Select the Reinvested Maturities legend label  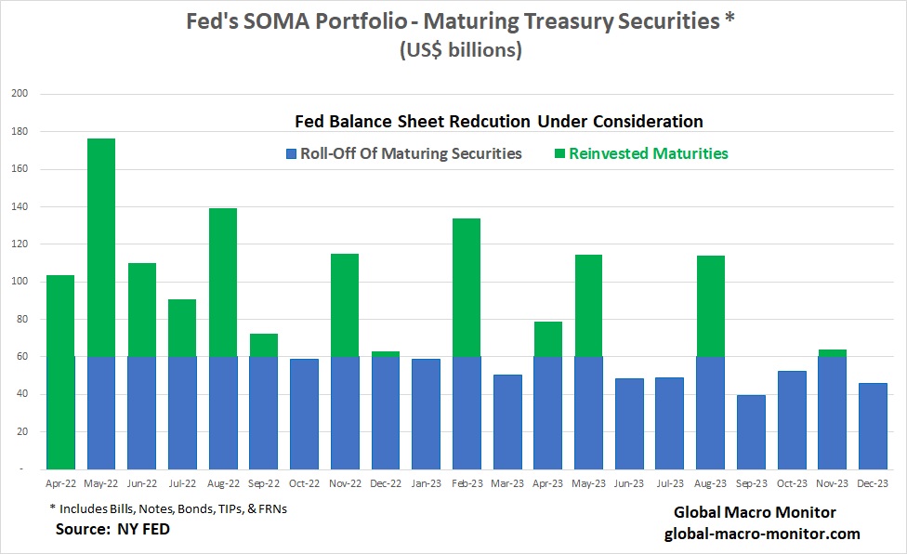click(x=649, y=153)
